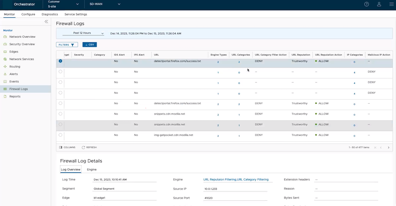Select radio for first snippets.cdn.mozilla.net row
The image size is (396, 206).
point(61,114)
